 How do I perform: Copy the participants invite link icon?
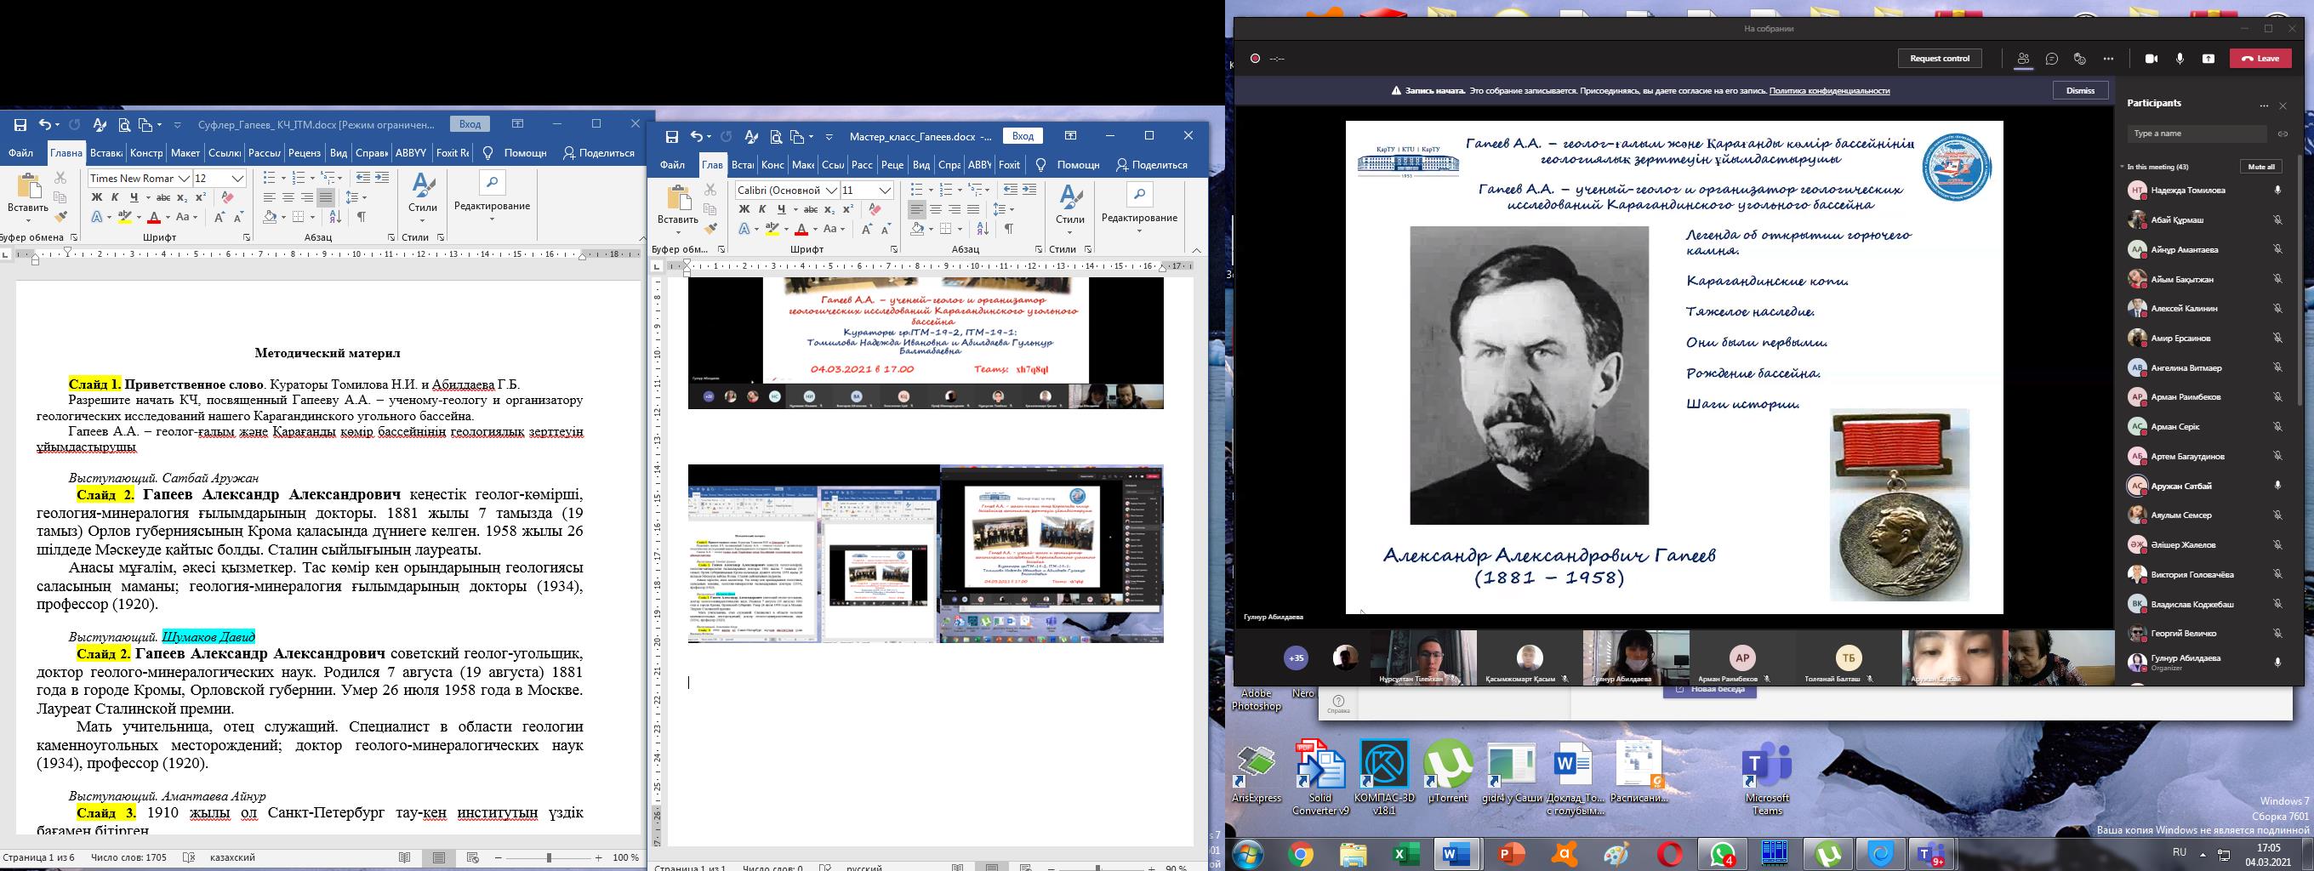click(x=2283, y=134)
